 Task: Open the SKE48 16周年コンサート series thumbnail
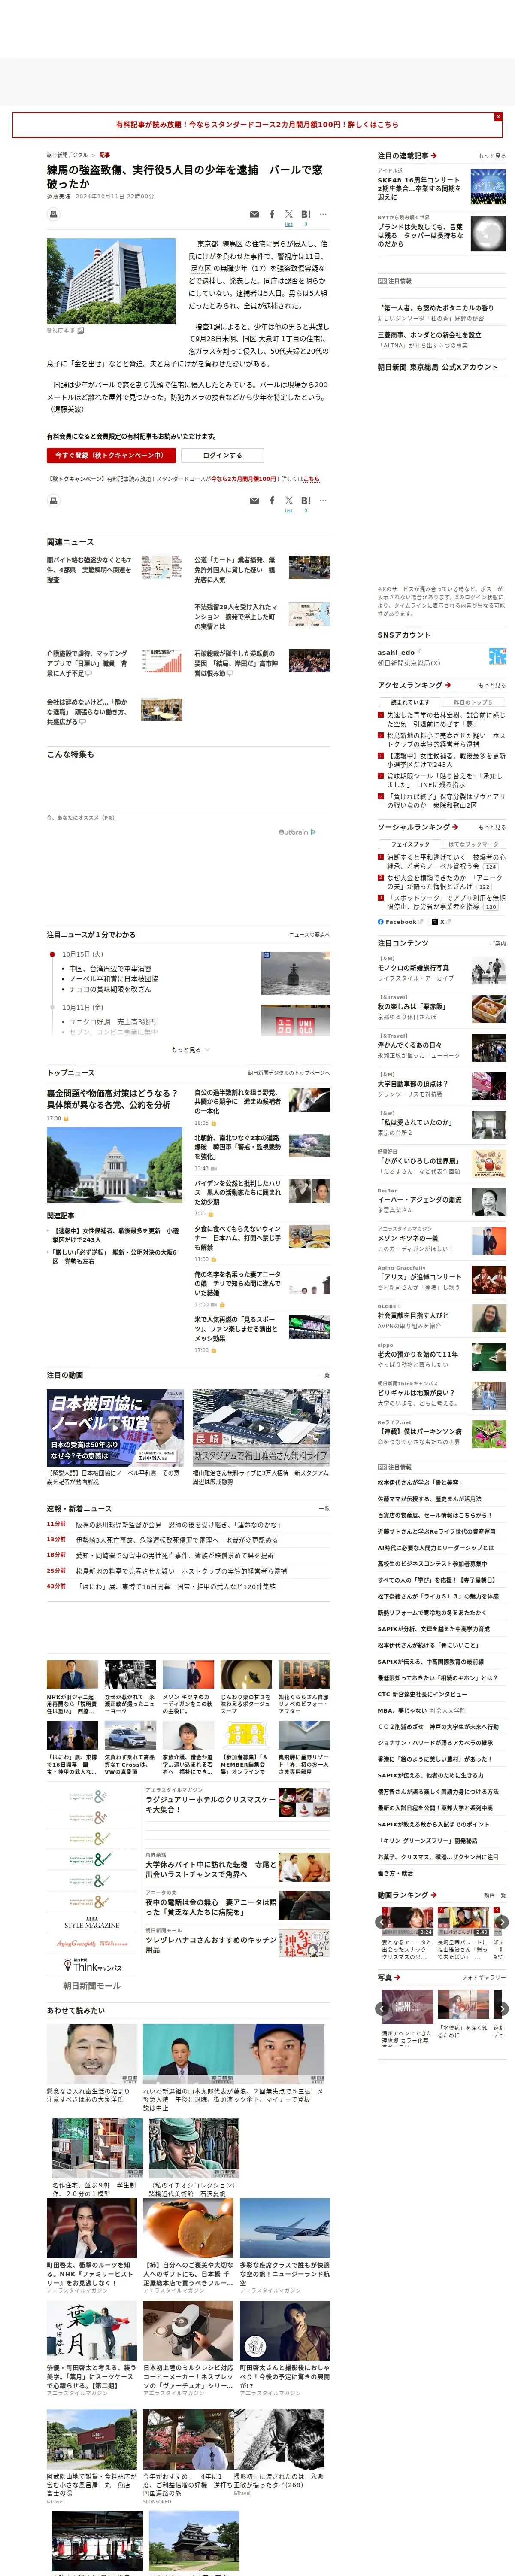pyautogui.click(x=488, y=187)
